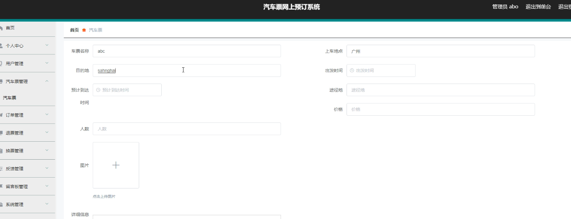Image resolution: width=571 pixels, height=219 pixels.
Task: Focus the 价格 input field
Action: tap(441, 109)
